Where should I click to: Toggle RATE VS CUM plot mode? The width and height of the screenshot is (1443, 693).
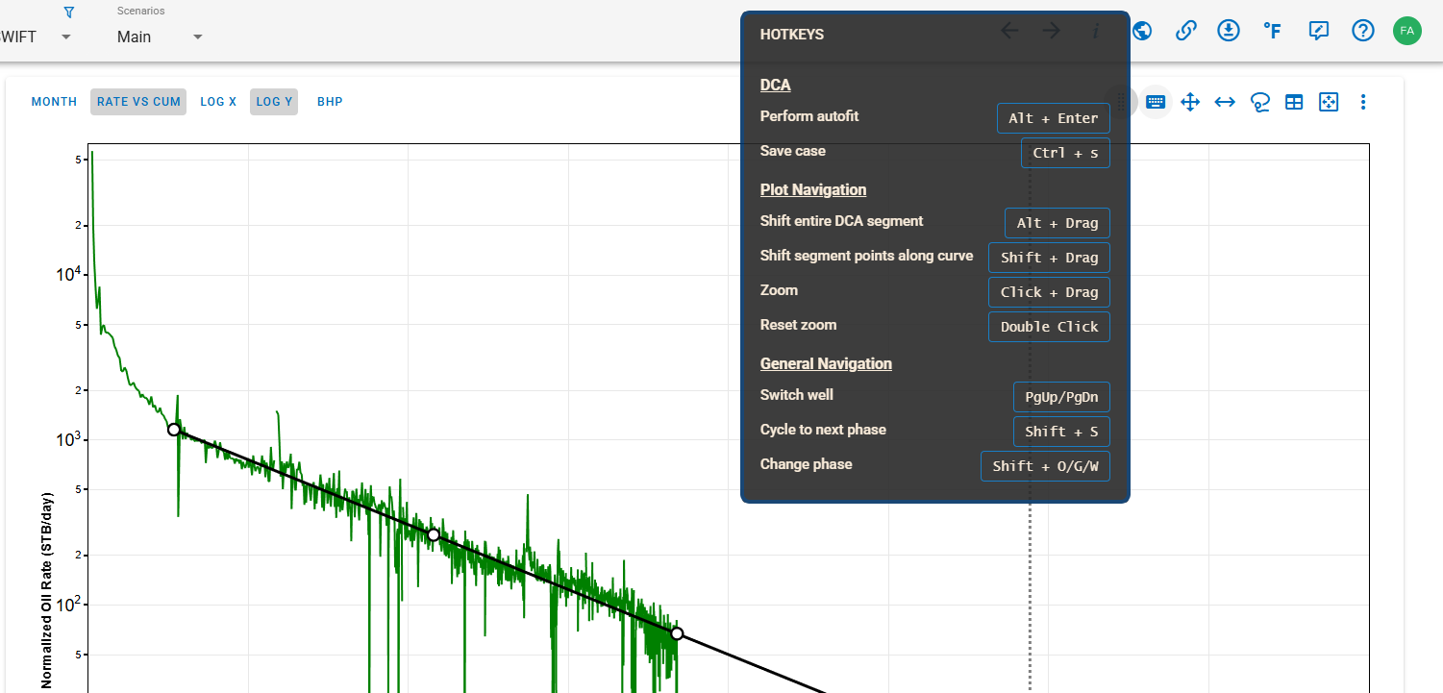click(138, 102)
